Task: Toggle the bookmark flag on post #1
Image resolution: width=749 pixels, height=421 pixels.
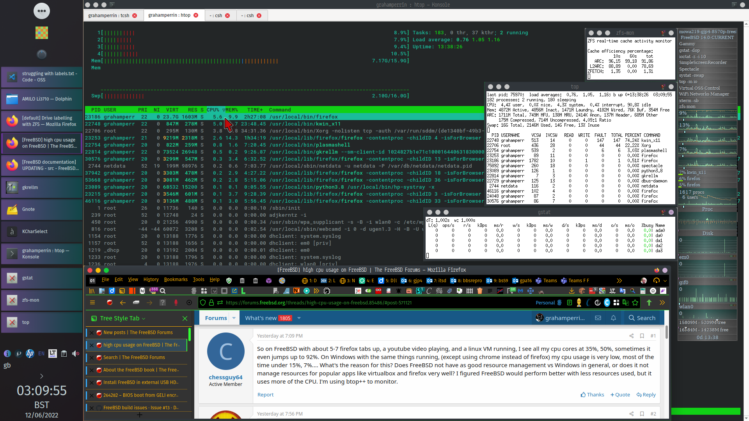Action: click(x=642, y=336)
